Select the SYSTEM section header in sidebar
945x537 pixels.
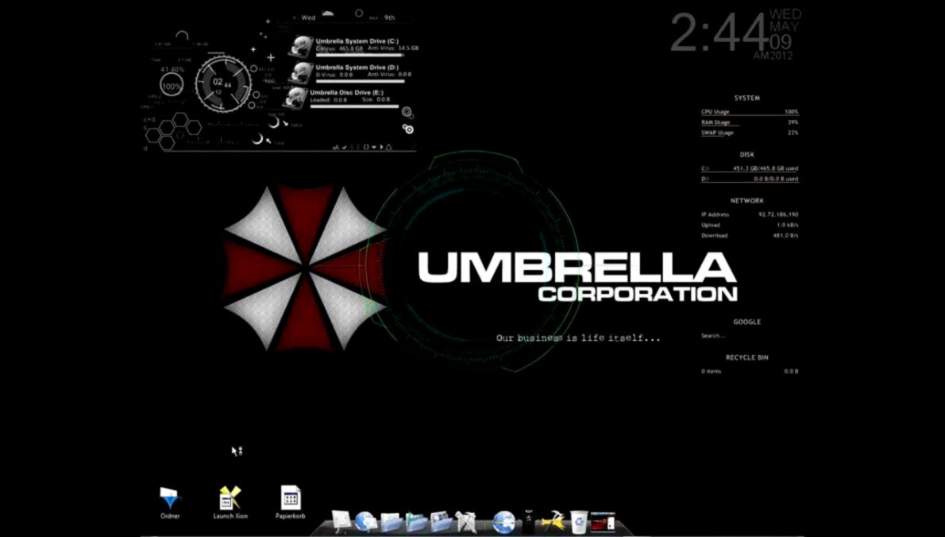(746, 98)
